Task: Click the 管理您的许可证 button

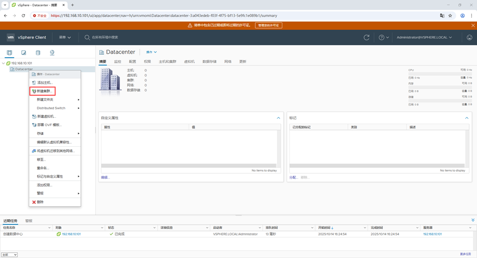Action: [269, 25]
